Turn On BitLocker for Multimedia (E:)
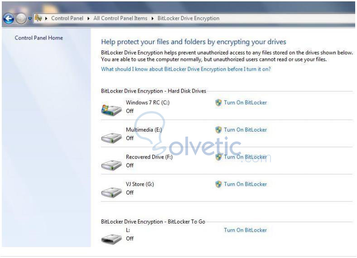 245,130
